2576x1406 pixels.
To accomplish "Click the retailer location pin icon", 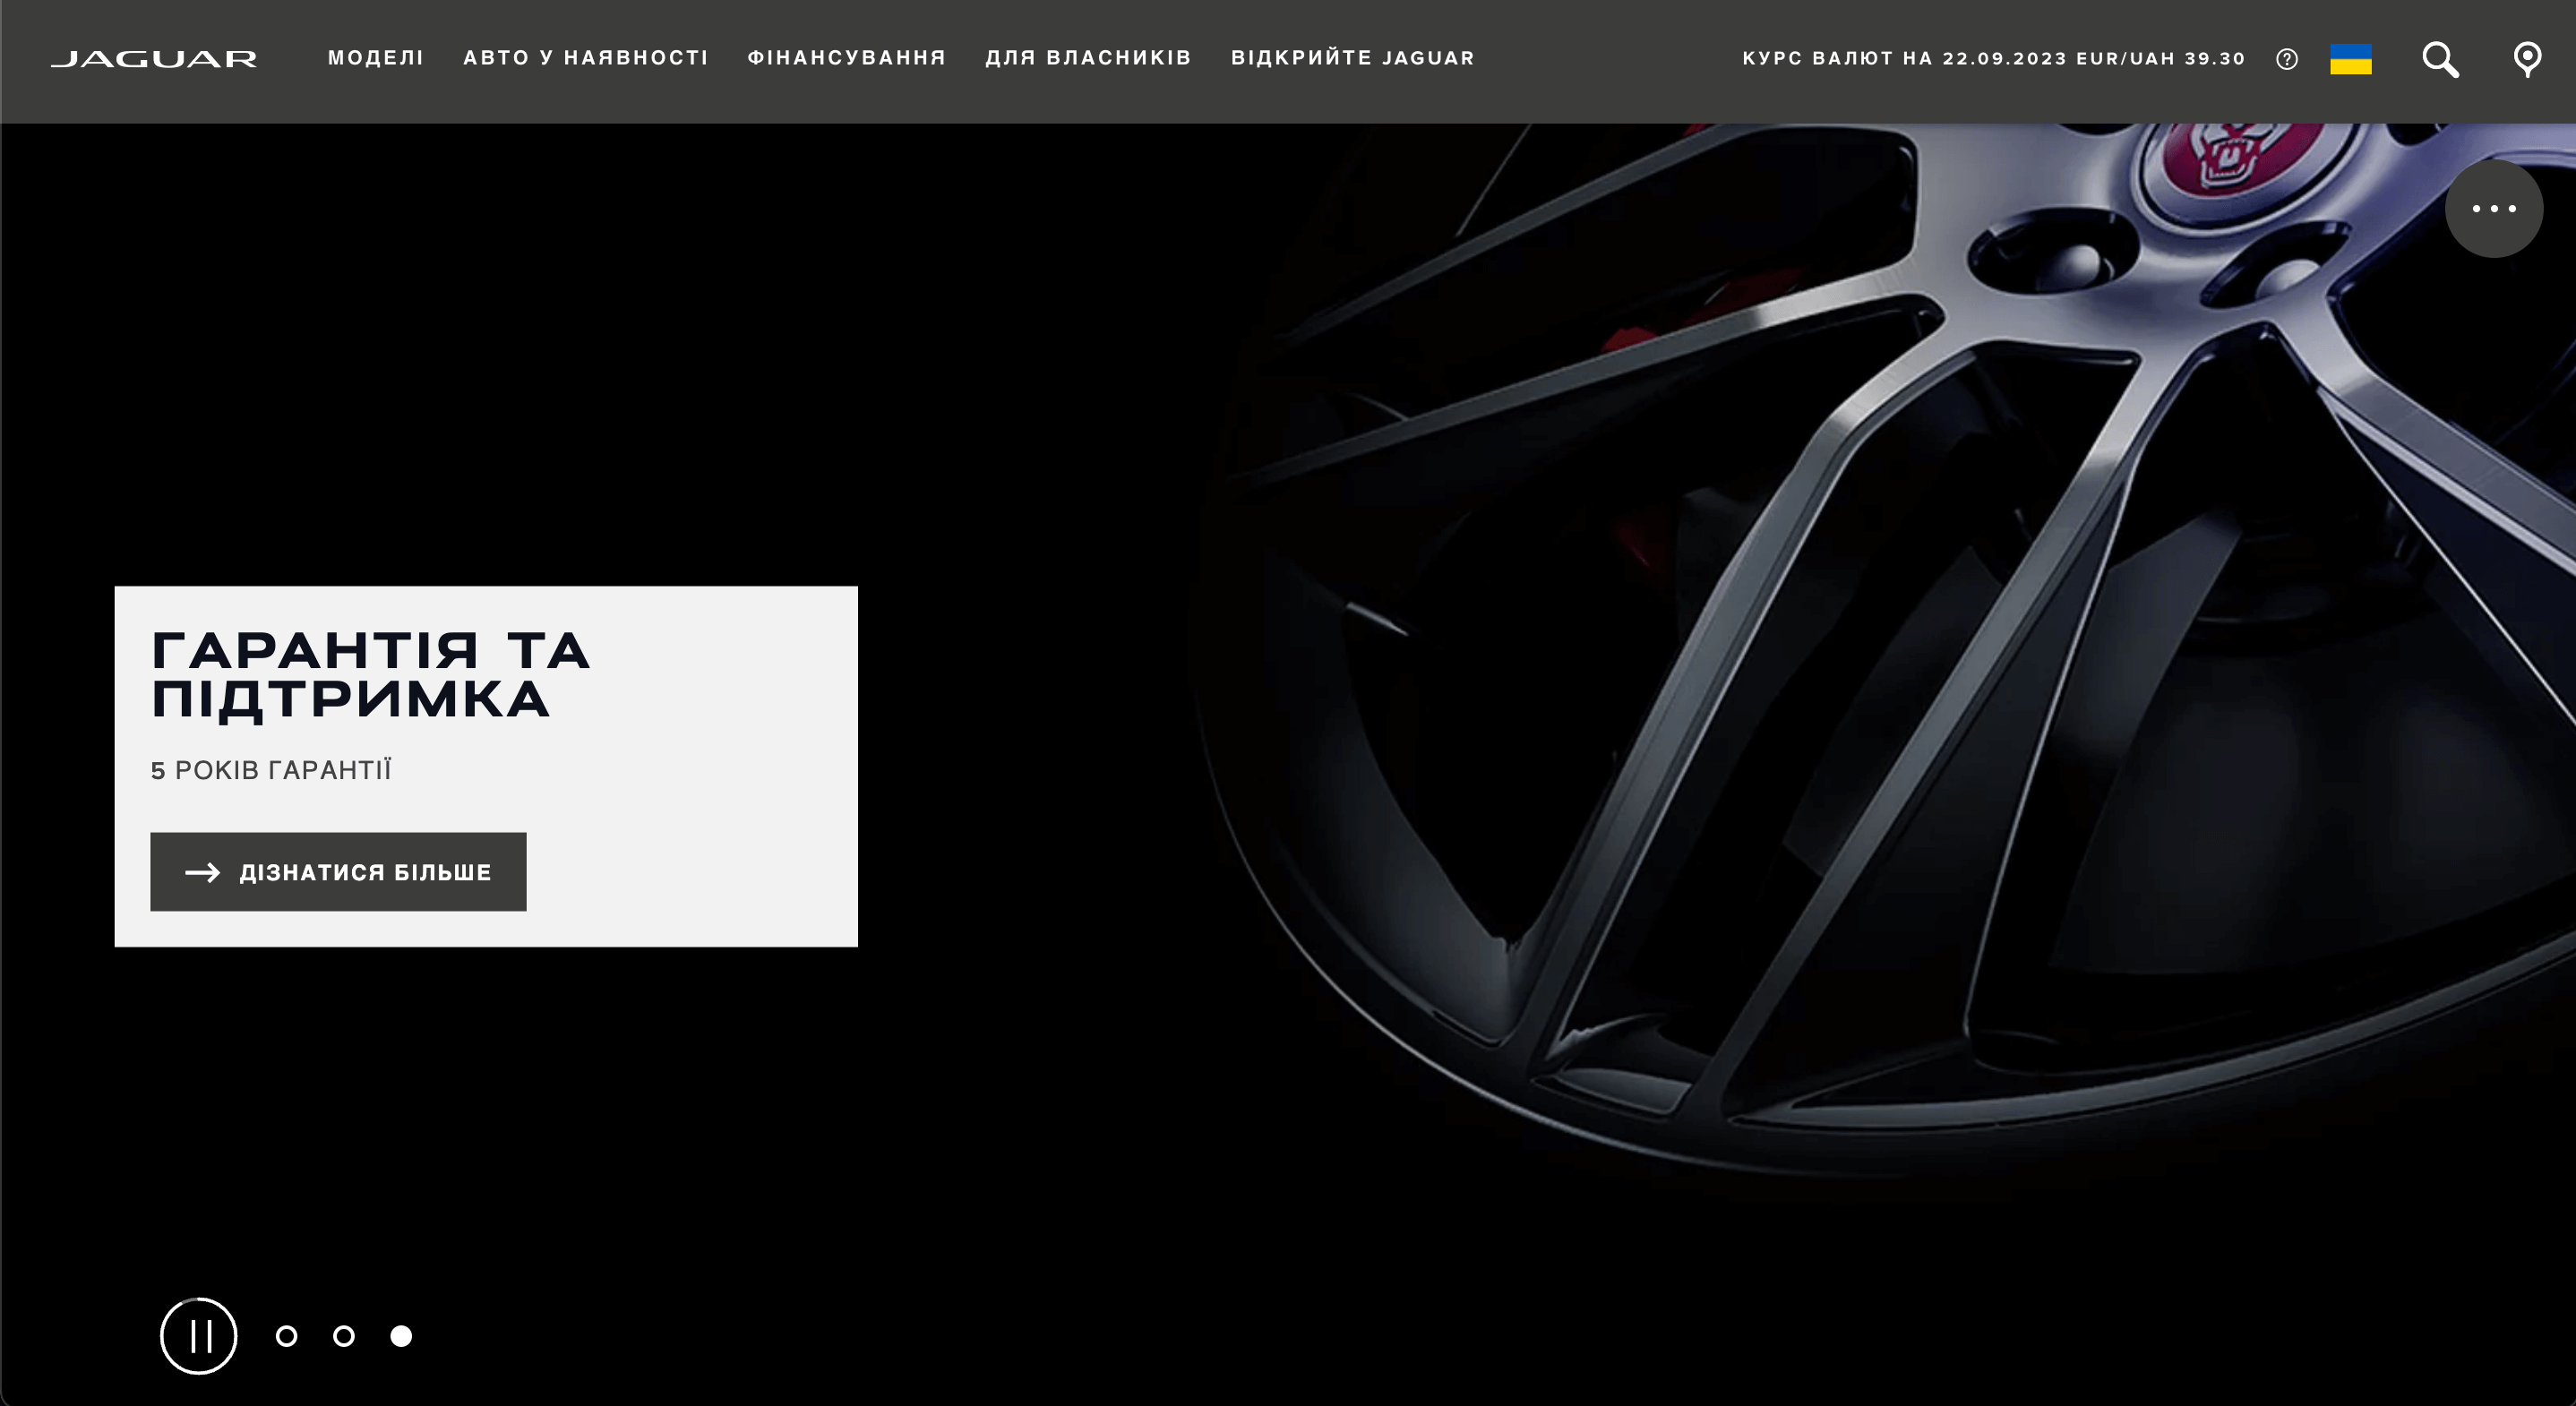I will pyautogui.click(x=2526, y=59).
